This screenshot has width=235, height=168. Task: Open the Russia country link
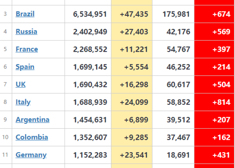pyautogui.click(x=27, y=32)
